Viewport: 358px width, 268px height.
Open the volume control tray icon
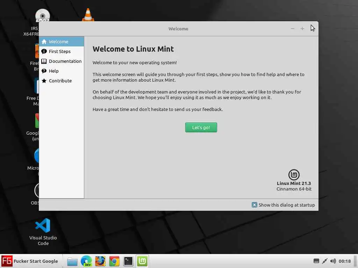point(333,261)
